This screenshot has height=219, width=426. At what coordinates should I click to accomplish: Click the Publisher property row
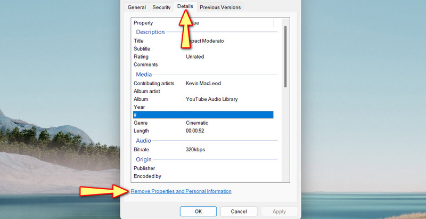pos(145,168)
